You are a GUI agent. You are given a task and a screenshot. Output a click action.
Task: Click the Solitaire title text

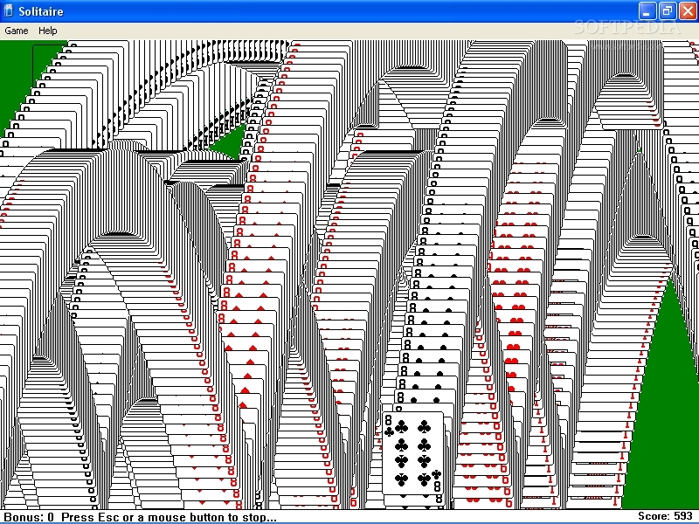(41, 11)
